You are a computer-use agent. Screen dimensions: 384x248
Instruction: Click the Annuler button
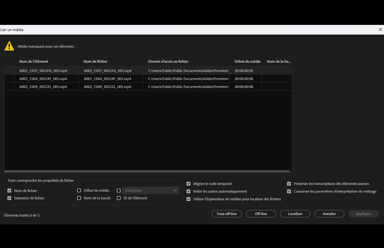329,214
